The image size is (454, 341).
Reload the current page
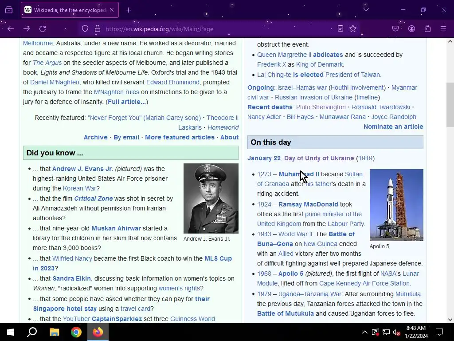click(43, 29)
